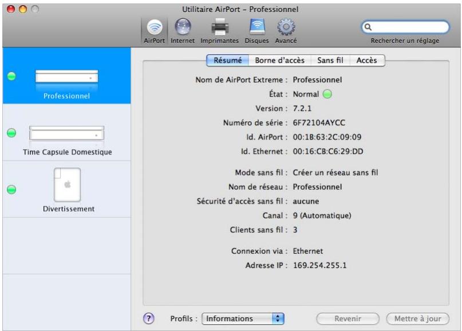The image size is (462, 331).
Task: Click green status dot beside Divertissement
Action: pyautogui.click(x=11, y=189)
